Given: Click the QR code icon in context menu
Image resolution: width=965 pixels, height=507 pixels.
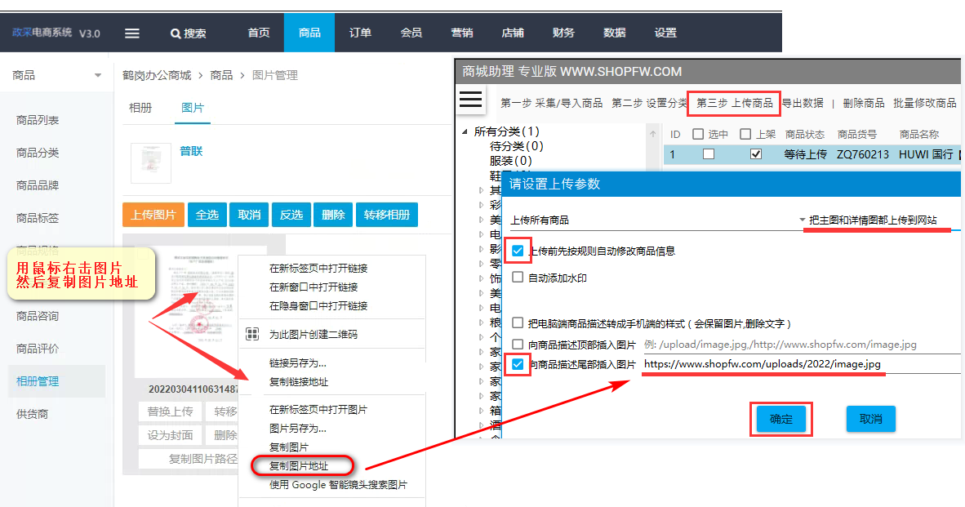Looking at the screenshot, I should 252,334.
